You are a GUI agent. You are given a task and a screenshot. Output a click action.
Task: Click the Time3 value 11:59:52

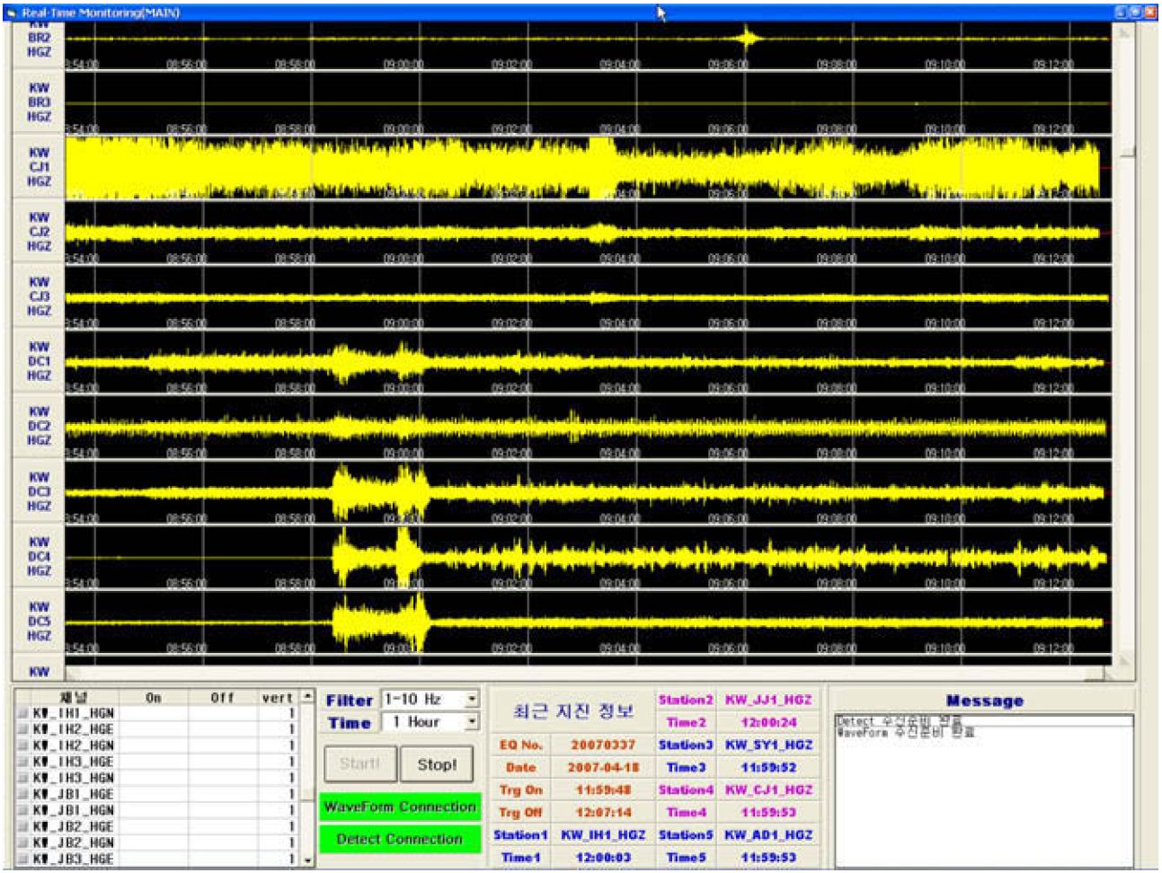[768, 767]
